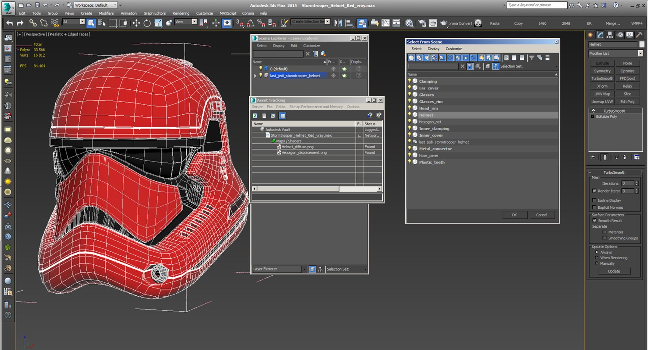
Task: Open Utilities tab hammer icon in command panel
Action: point(639,35)
